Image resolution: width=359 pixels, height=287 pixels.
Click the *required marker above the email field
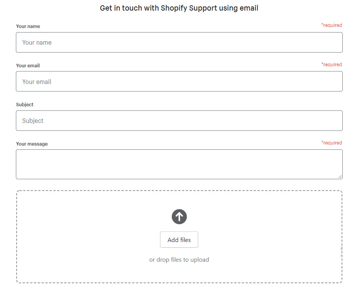331,65
